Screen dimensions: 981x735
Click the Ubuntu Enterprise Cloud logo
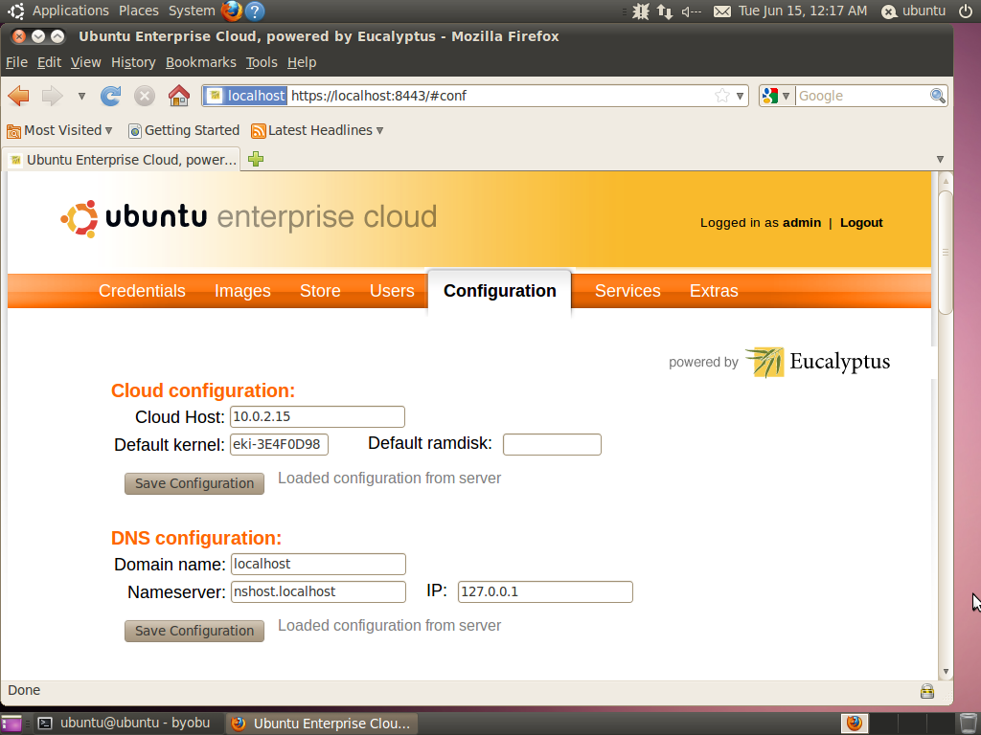coord(248,218)
